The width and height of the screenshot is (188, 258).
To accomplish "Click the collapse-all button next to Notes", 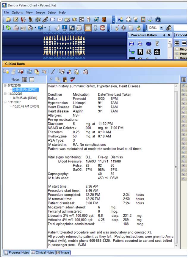I will click(32, 80).
